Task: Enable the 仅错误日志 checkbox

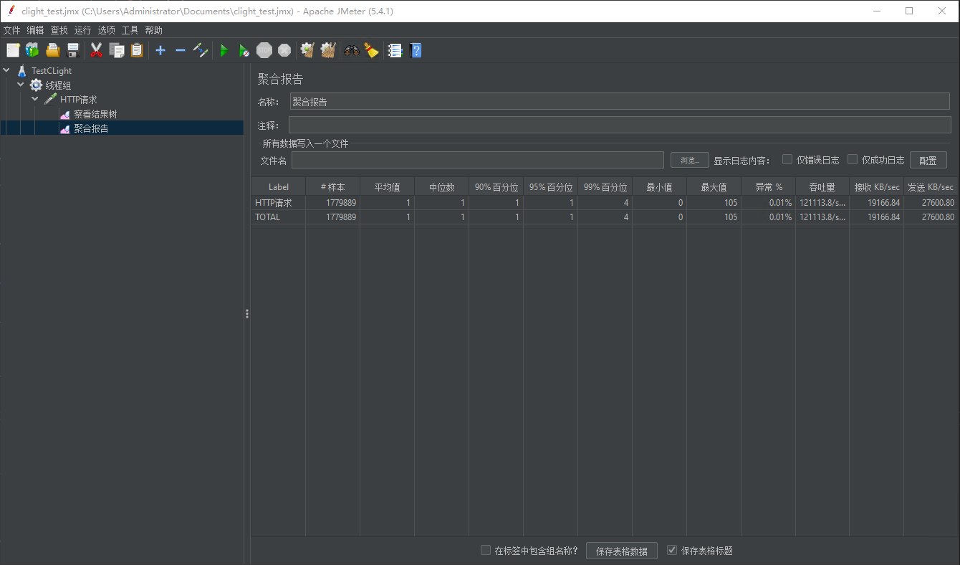Action: tap(787, 159)
